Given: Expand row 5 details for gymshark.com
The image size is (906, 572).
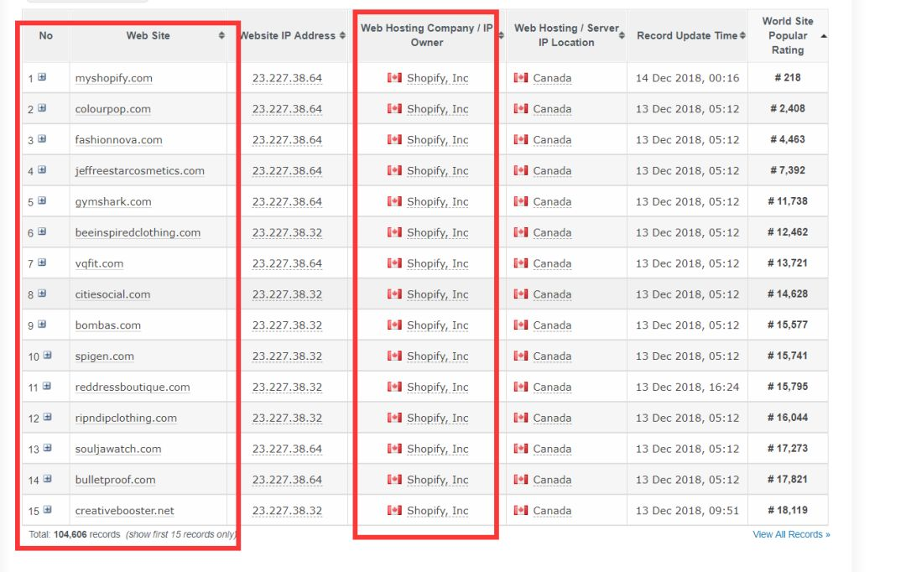Looking at the screenshot, I should pyautogui.click(x=42, y=201).
